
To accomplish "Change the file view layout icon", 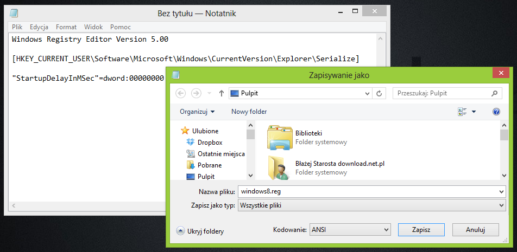I will [462, 112].
